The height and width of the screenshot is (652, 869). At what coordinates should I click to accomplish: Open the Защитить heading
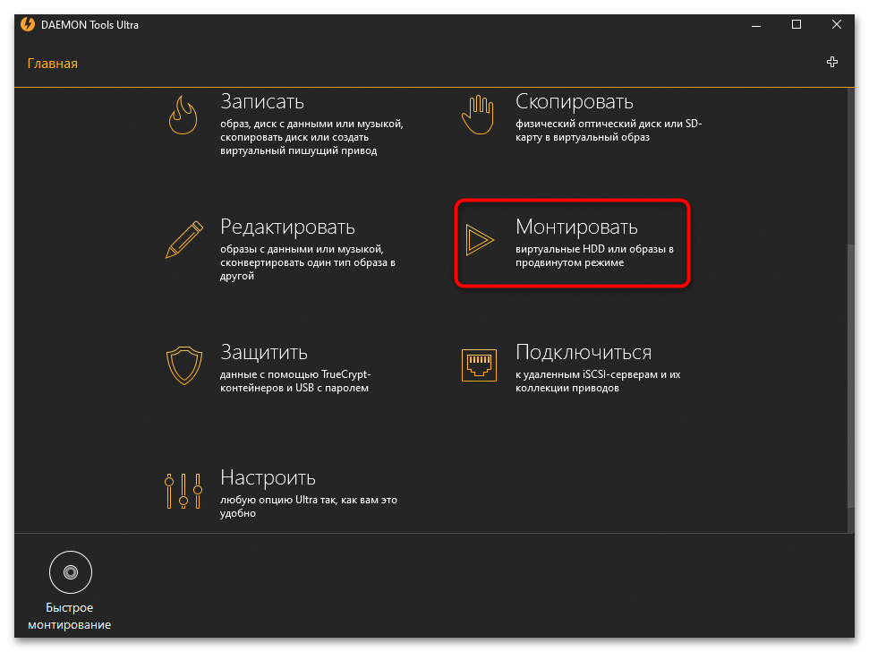click(x=264, y=353)
